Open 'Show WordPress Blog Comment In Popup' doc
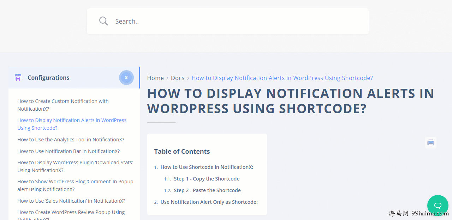 tap(75, 185)
